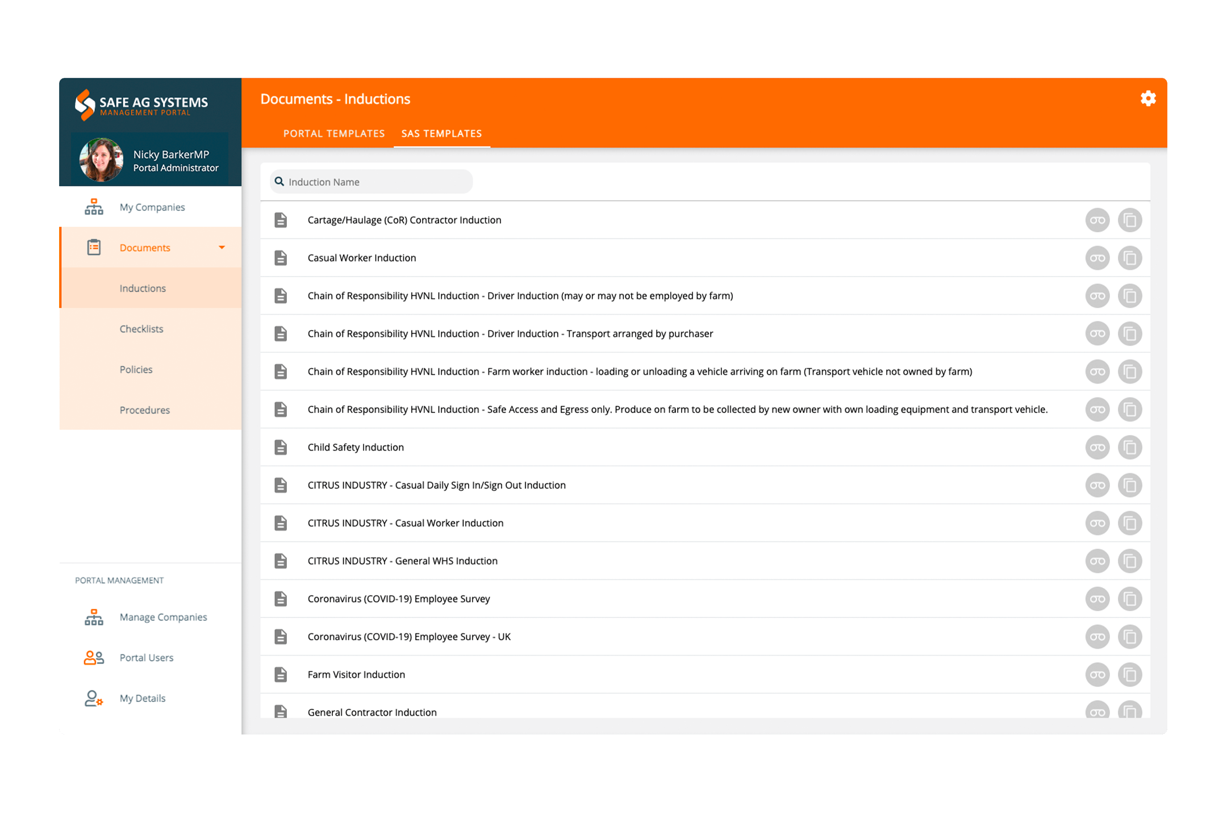Go to Policies in the sidebar

click(x=136, y=370)
